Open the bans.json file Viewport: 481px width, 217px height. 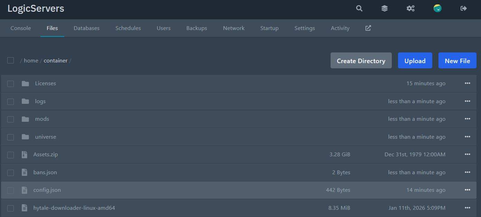point(45,172)
